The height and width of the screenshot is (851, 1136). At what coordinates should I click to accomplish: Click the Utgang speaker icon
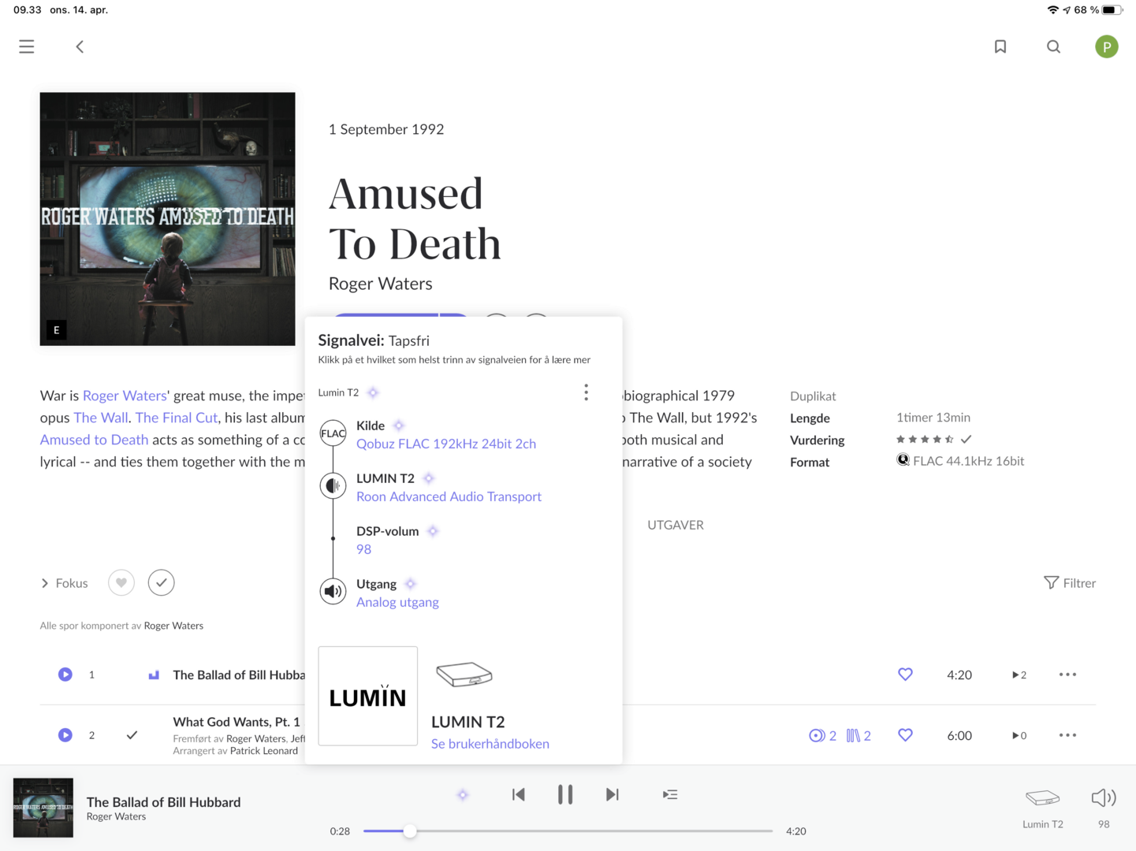tap(333, 592)
